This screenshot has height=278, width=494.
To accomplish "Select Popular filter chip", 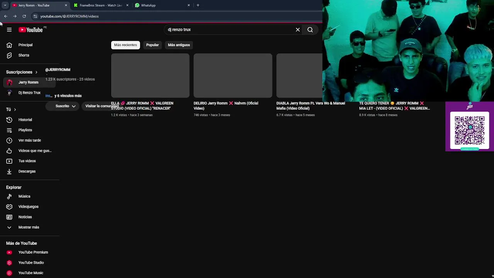I will (x=152, y=45).
